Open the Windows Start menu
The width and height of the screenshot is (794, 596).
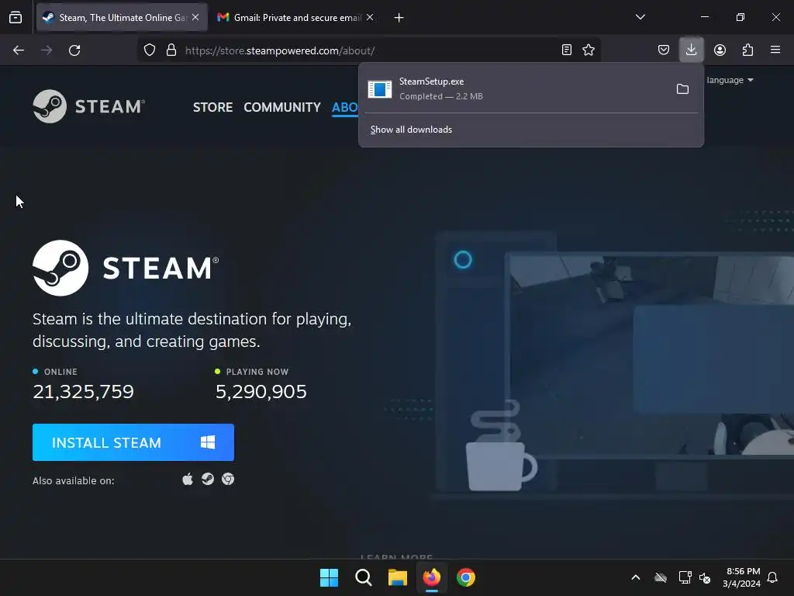(x=329, y=577)
